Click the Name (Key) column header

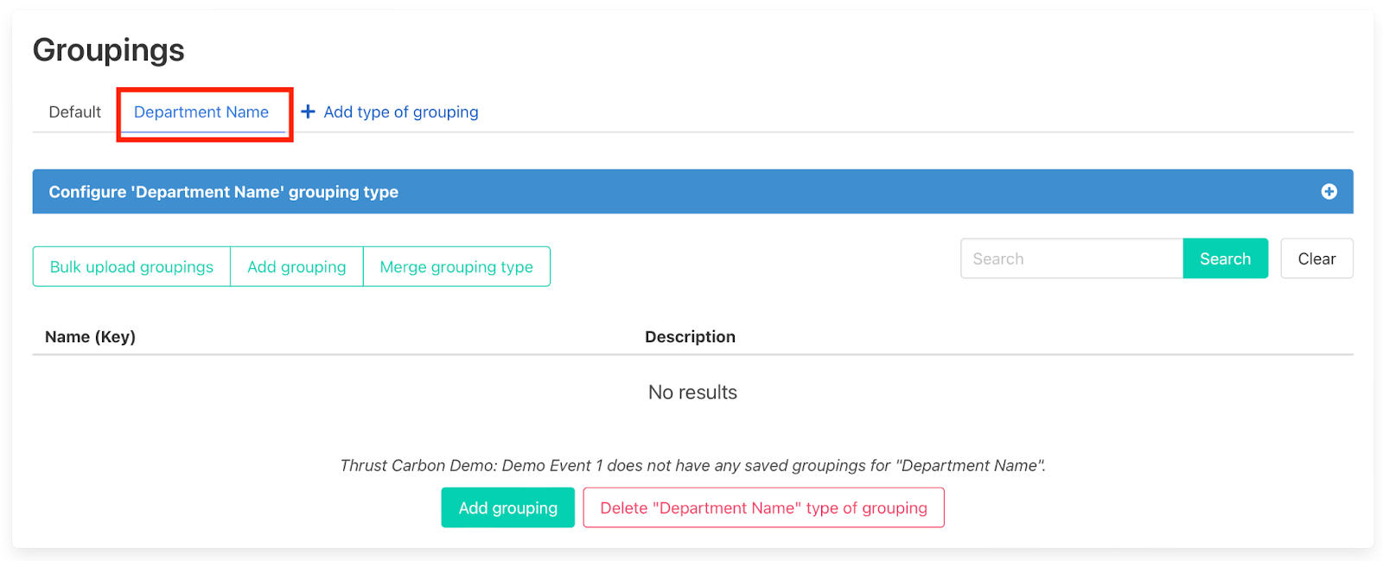coord(90,337)
